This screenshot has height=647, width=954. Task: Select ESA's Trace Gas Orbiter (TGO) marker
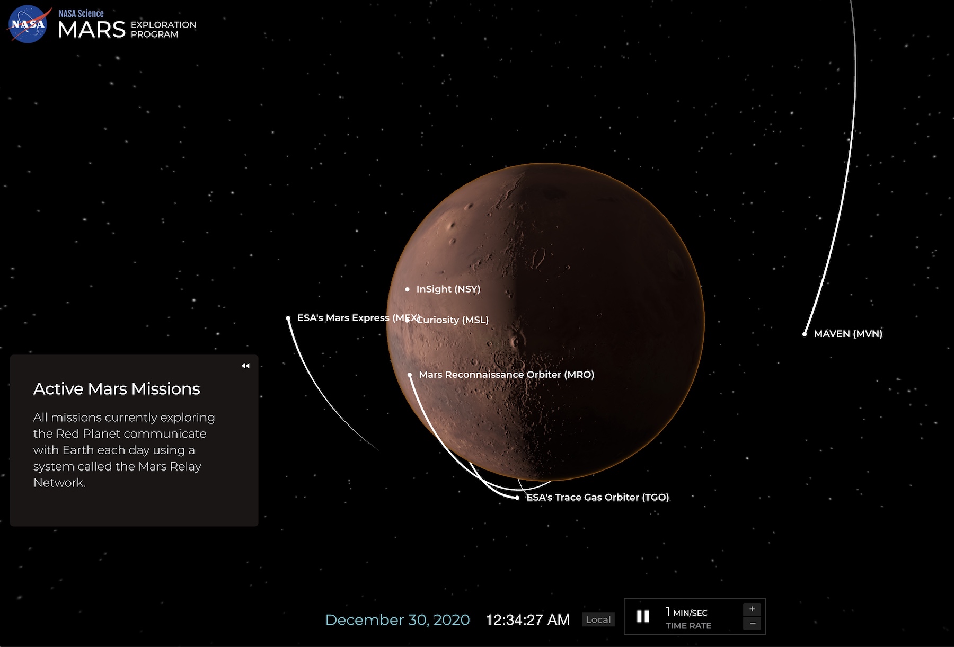517,498
